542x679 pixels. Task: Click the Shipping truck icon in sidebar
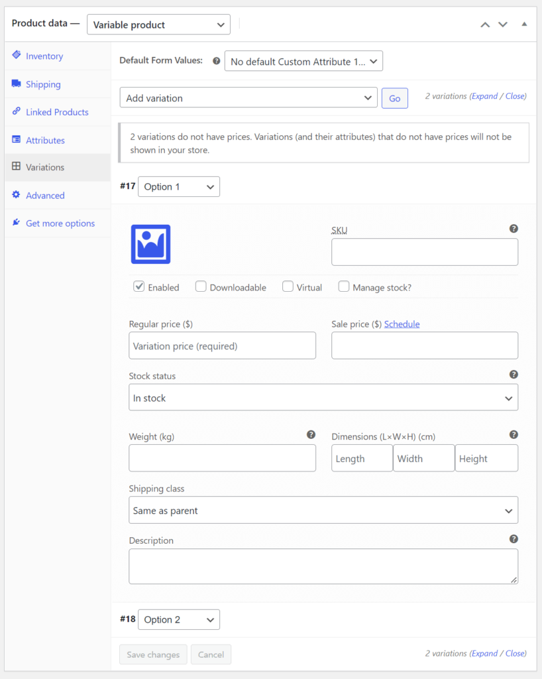[x=17, y=84]
